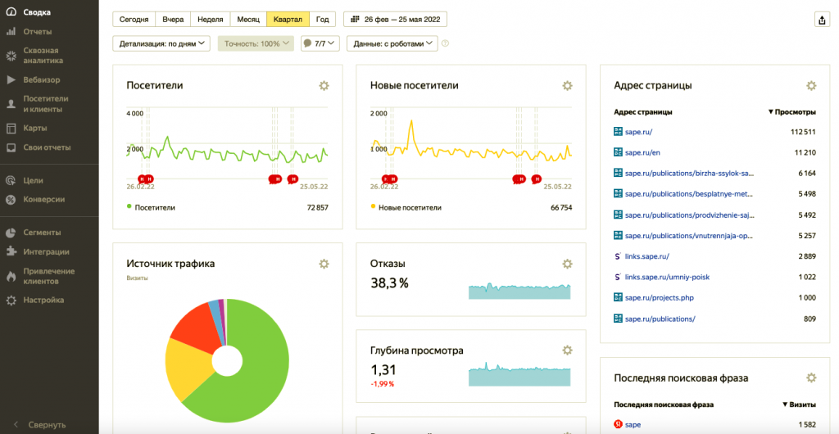This screenshot has width=839, height=434.
Task: Open the Последняя поисковая фраза widget gear
Action: 811,377
